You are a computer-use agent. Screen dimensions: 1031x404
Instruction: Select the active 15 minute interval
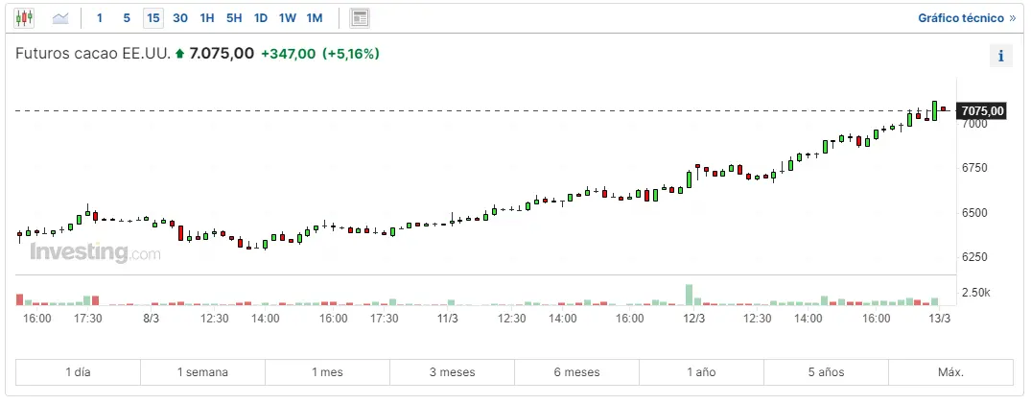(x=153, y=17)
